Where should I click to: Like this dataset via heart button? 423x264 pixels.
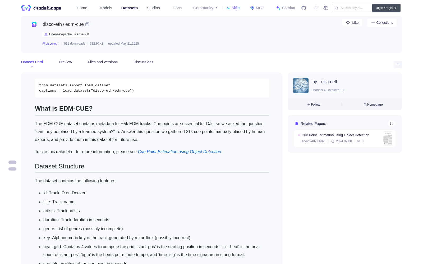click(x=352, y=23)
